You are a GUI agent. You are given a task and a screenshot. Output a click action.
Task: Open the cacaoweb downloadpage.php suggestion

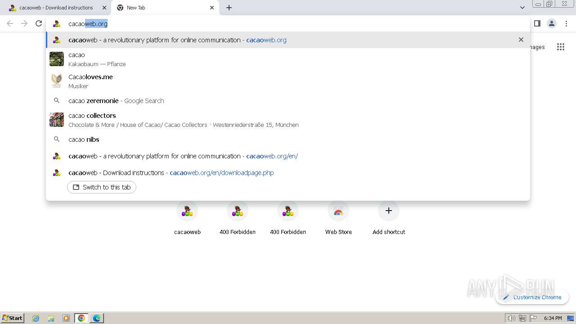pyautogui.click(x=288, y=173)
